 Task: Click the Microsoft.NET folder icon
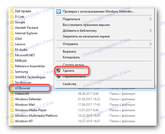coord(12,55)
